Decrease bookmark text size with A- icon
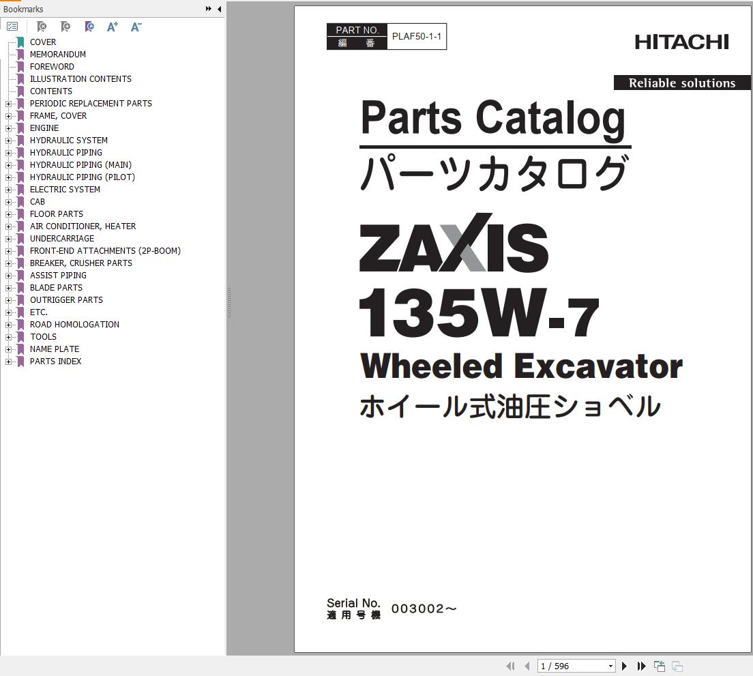 pyautogui.click(x=136, y=27)
